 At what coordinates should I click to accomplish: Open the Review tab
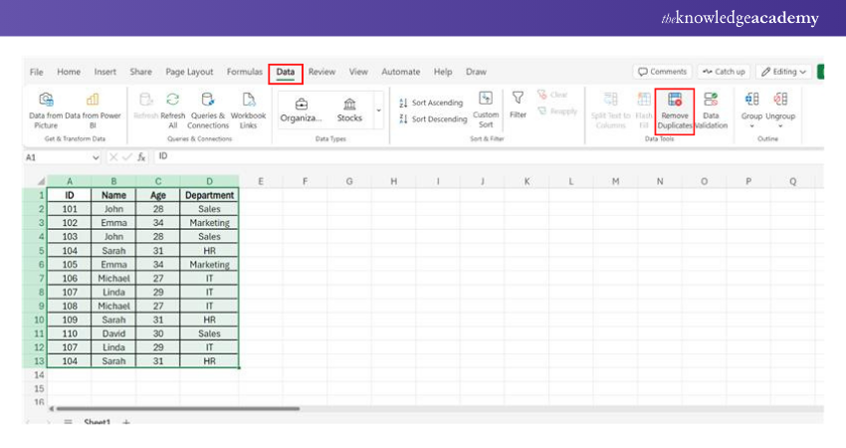point(321,72)
